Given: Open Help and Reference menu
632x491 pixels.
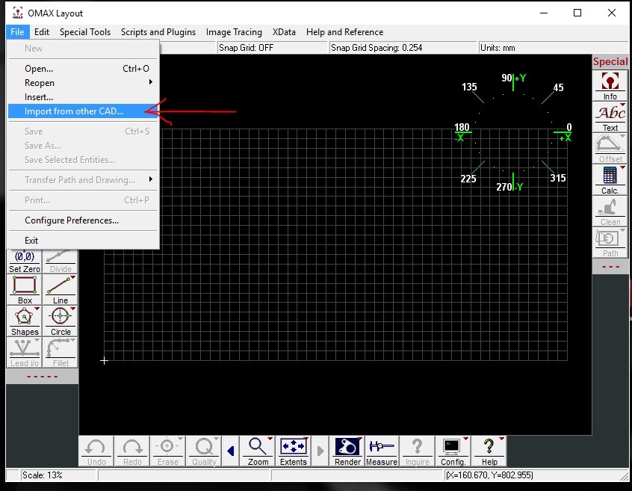Looking at the screenshot, I should pos(344,32).
